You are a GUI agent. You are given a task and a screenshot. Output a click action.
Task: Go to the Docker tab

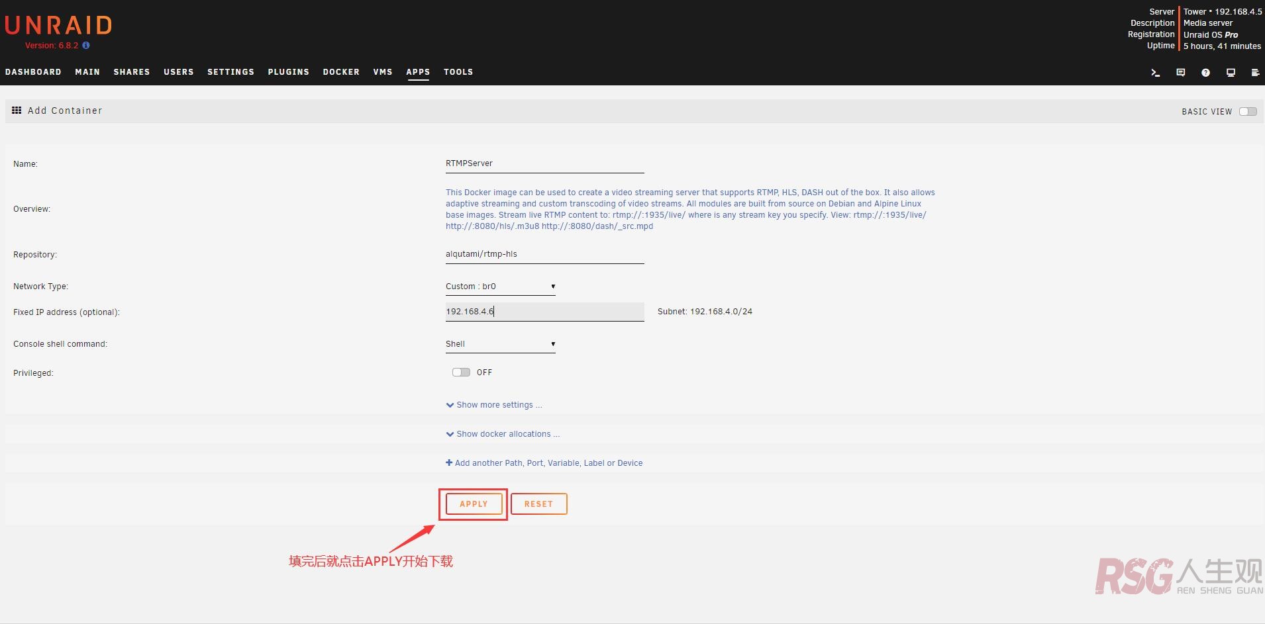click(341, 72)
